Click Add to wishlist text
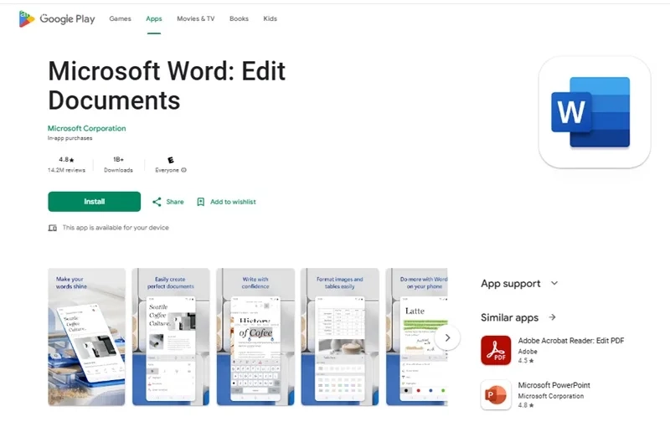 click(x=233, y=202)
